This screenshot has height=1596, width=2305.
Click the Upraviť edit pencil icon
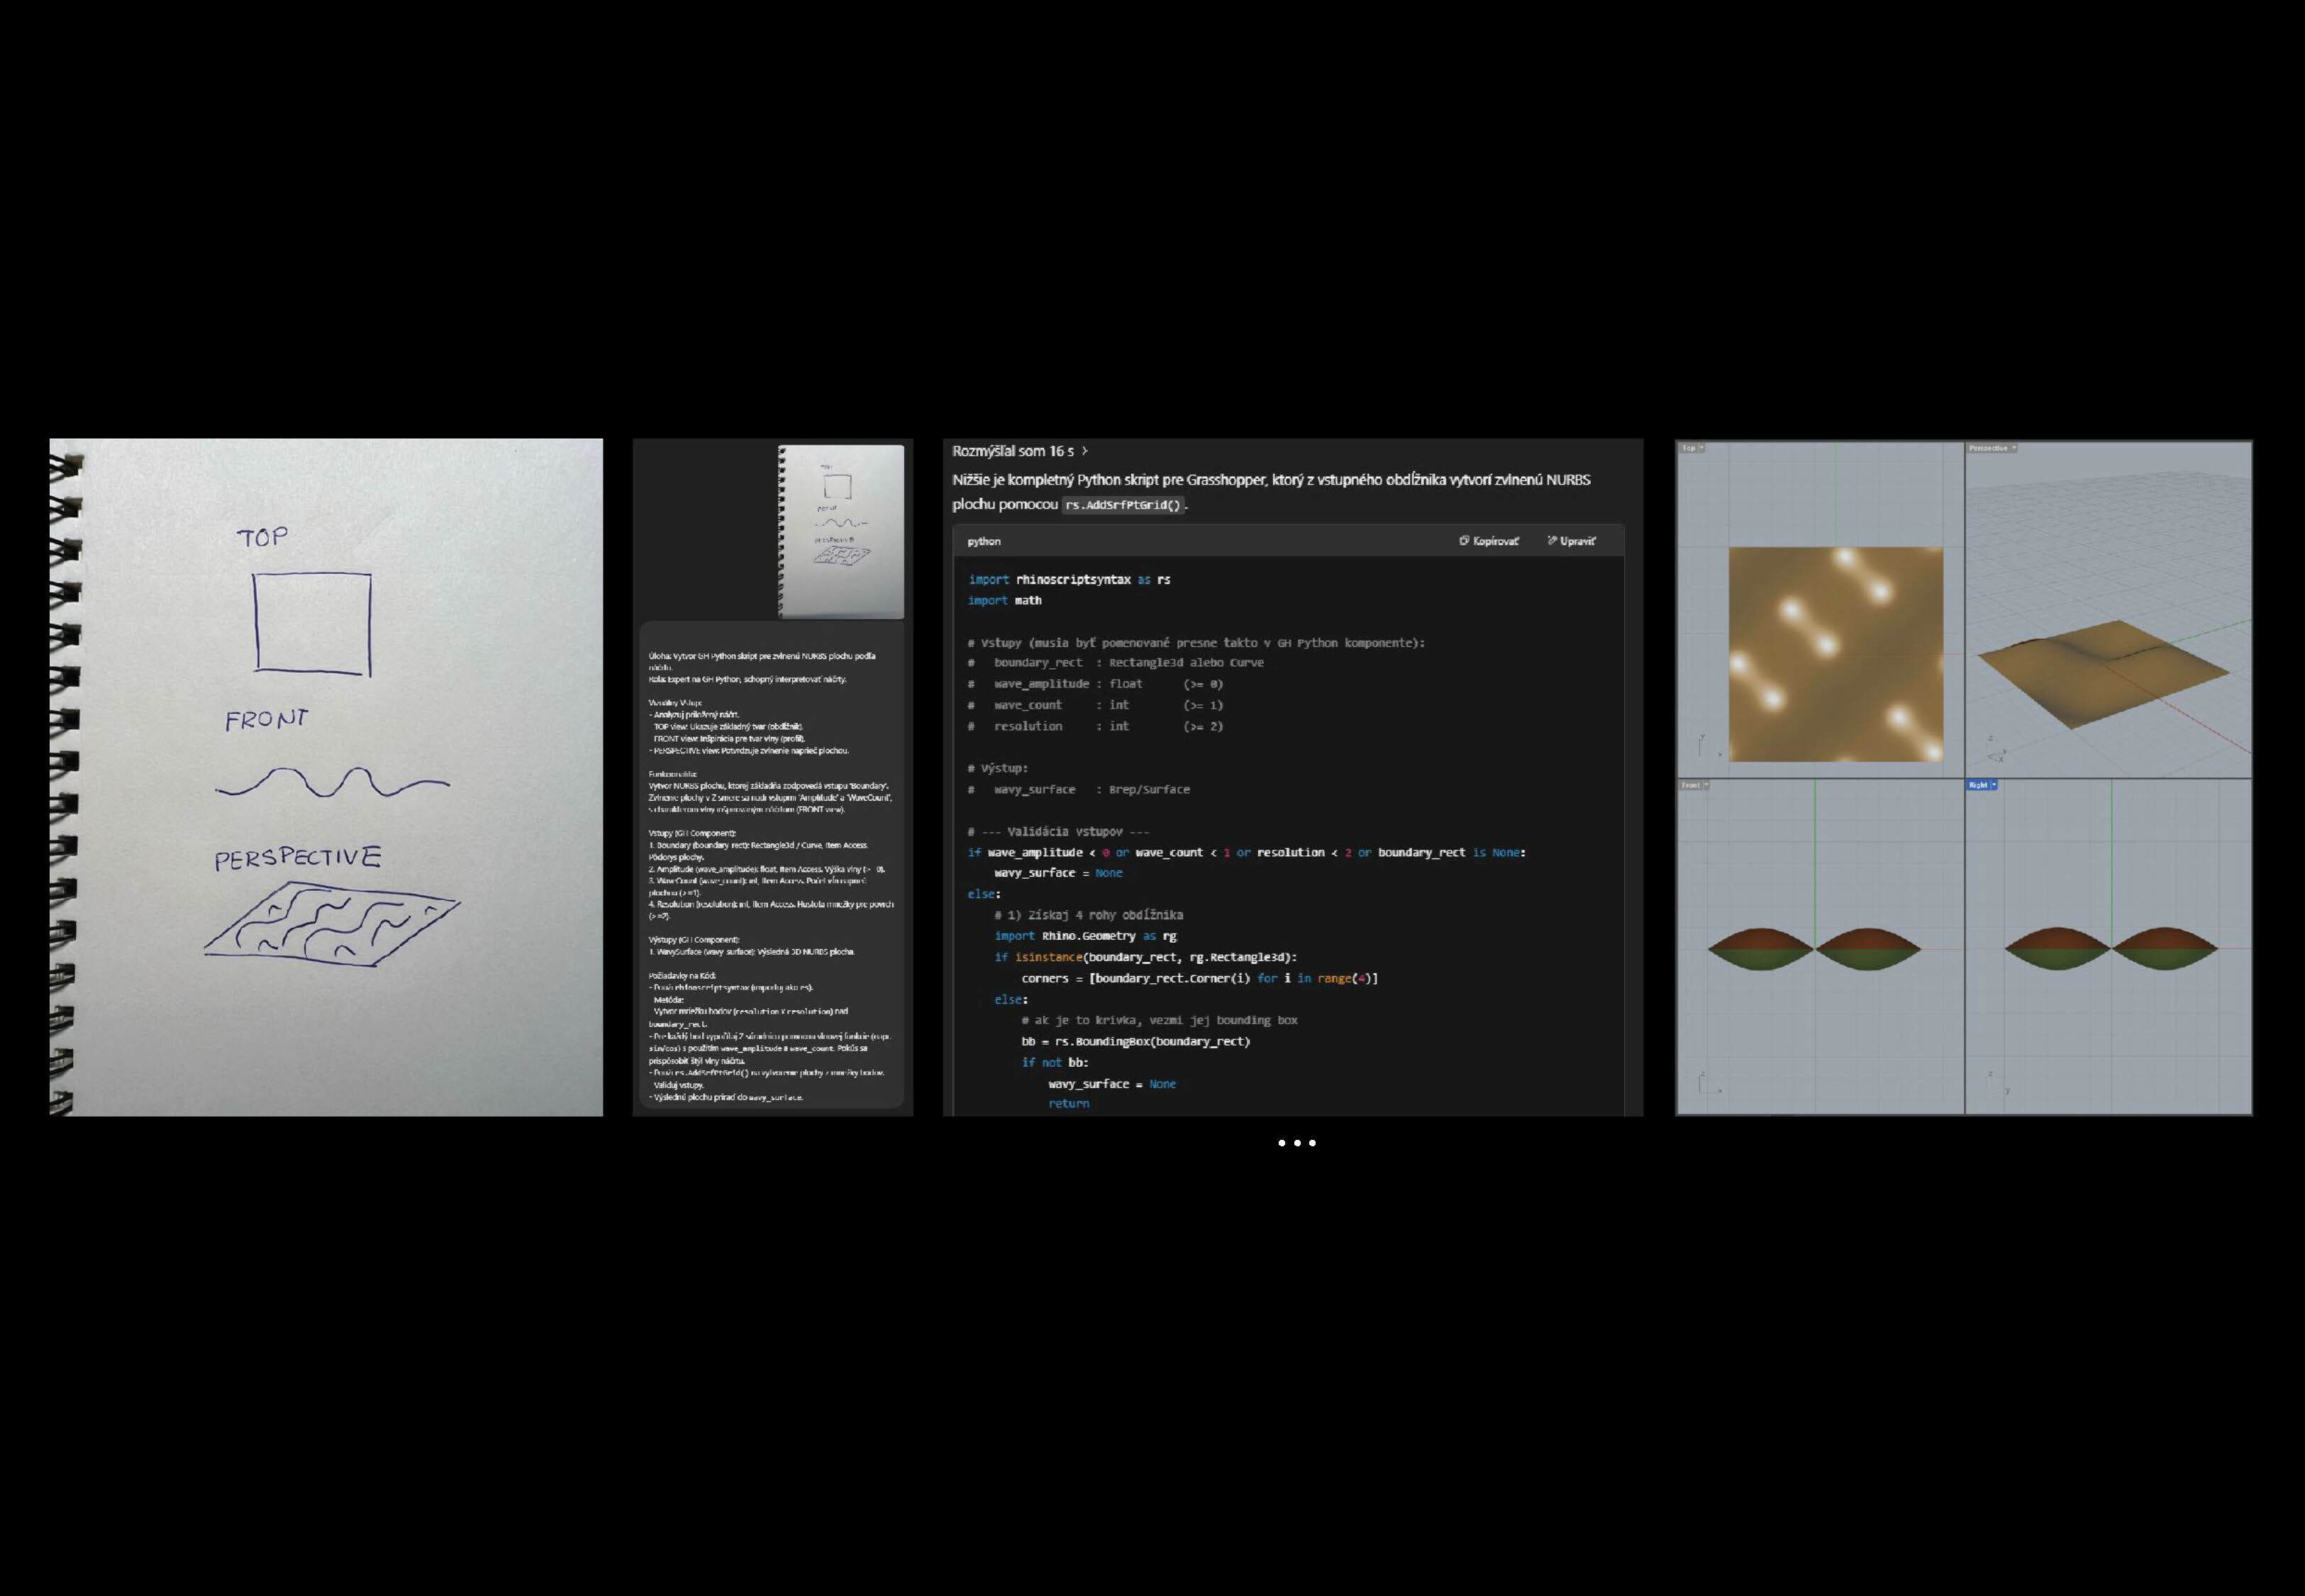coord(1553,541)
